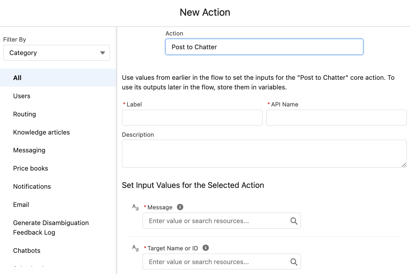Choose the Messaging category
This screenshot has width=410, height=274.
[x=29, y=150]
